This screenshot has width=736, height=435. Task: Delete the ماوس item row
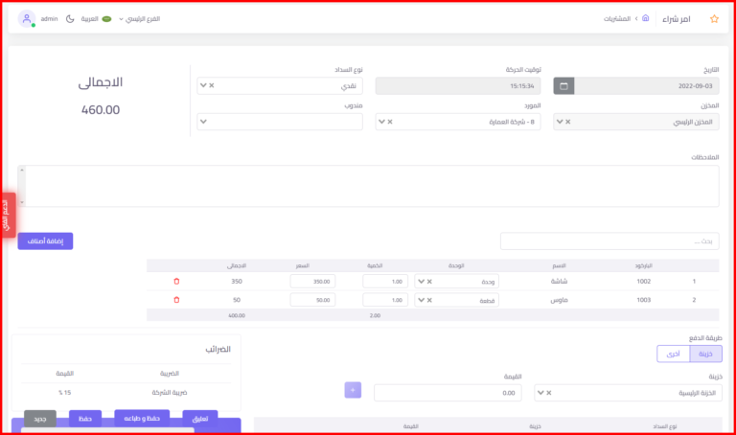pyautogui.click(x=176, y=300)
